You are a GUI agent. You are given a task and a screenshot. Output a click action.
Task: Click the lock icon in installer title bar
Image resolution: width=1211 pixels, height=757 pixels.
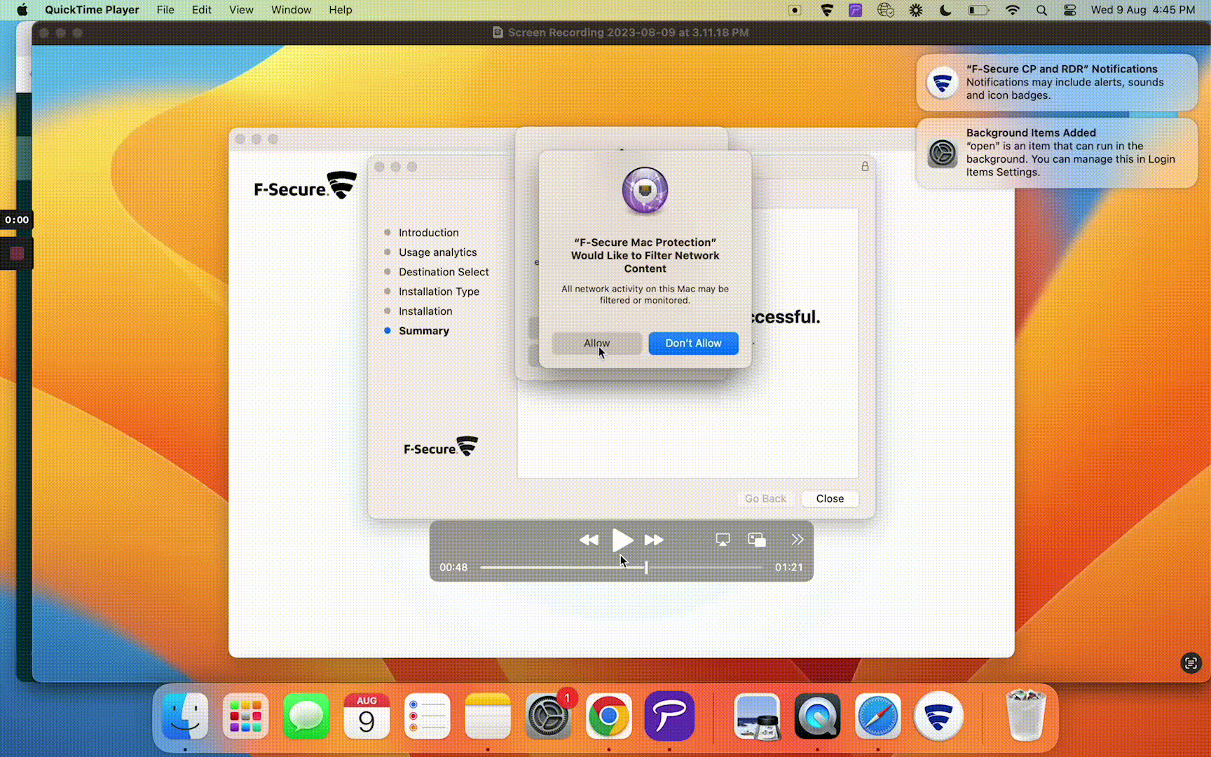click(x=865, y=166)
